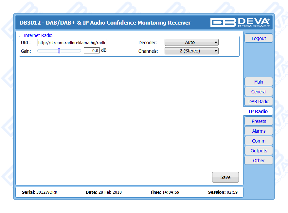The image size is (288, 213).
Task: Click the Serial number in status bar
Action: coord(39,192)
